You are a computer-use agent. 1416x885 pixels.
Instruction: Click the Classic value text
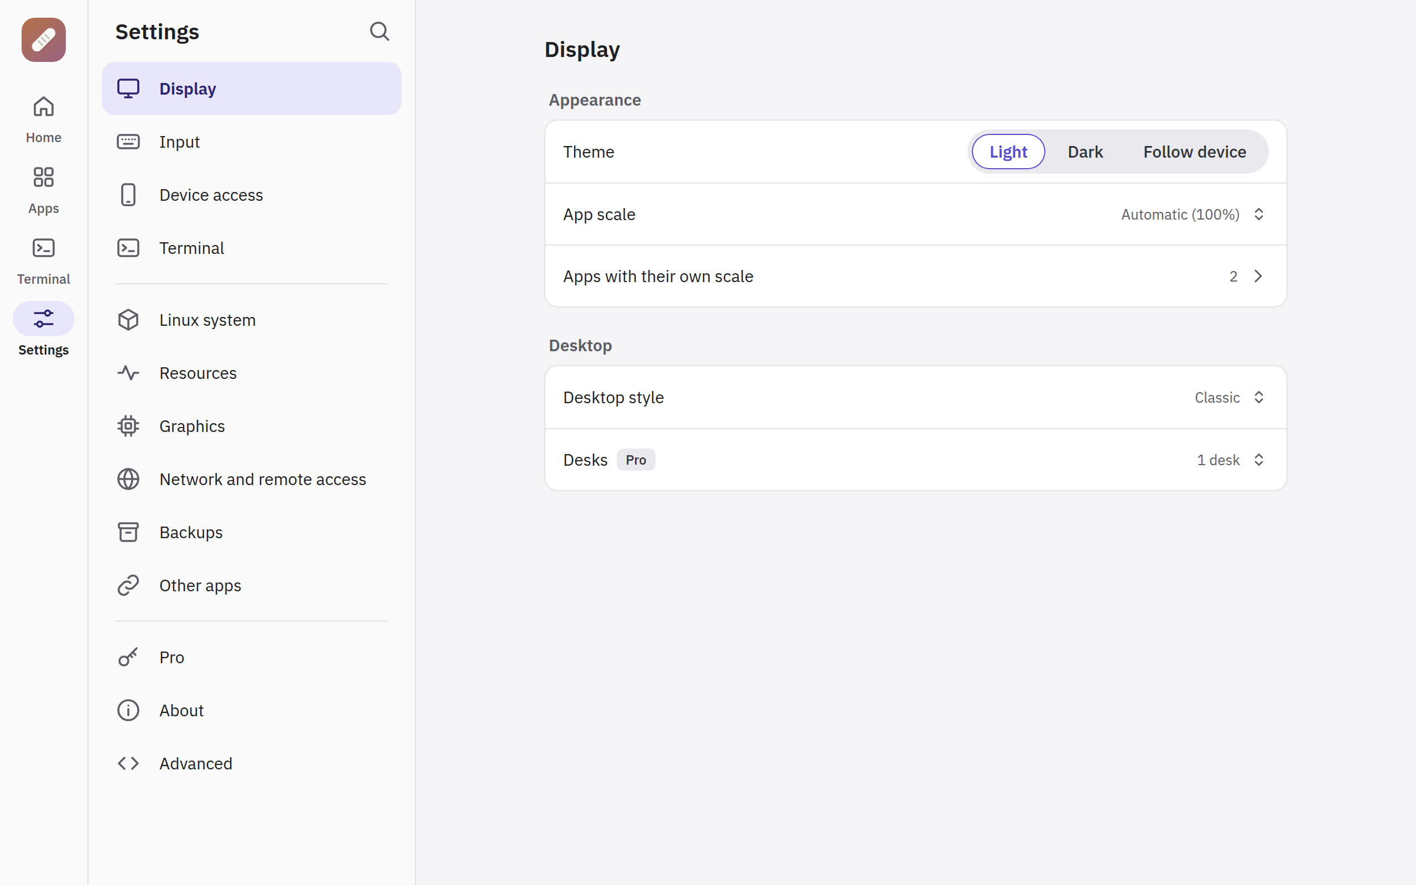(1216, 398)
